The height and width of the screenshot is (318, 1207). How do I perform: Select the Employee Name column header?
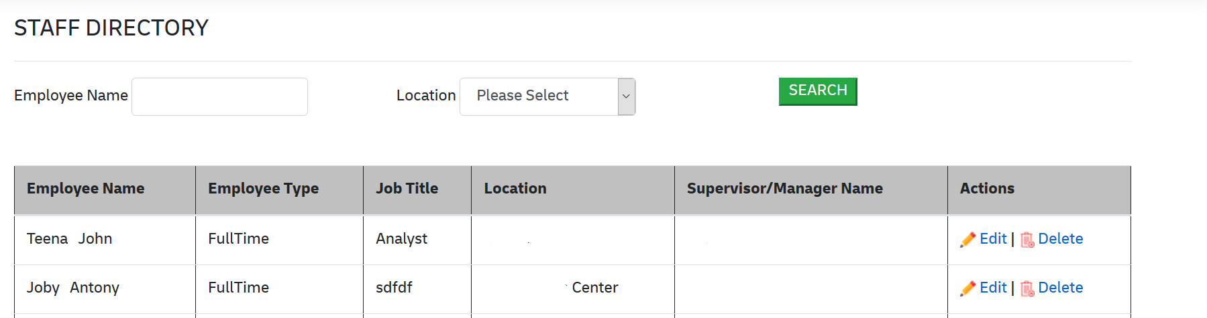coord(86,189)
